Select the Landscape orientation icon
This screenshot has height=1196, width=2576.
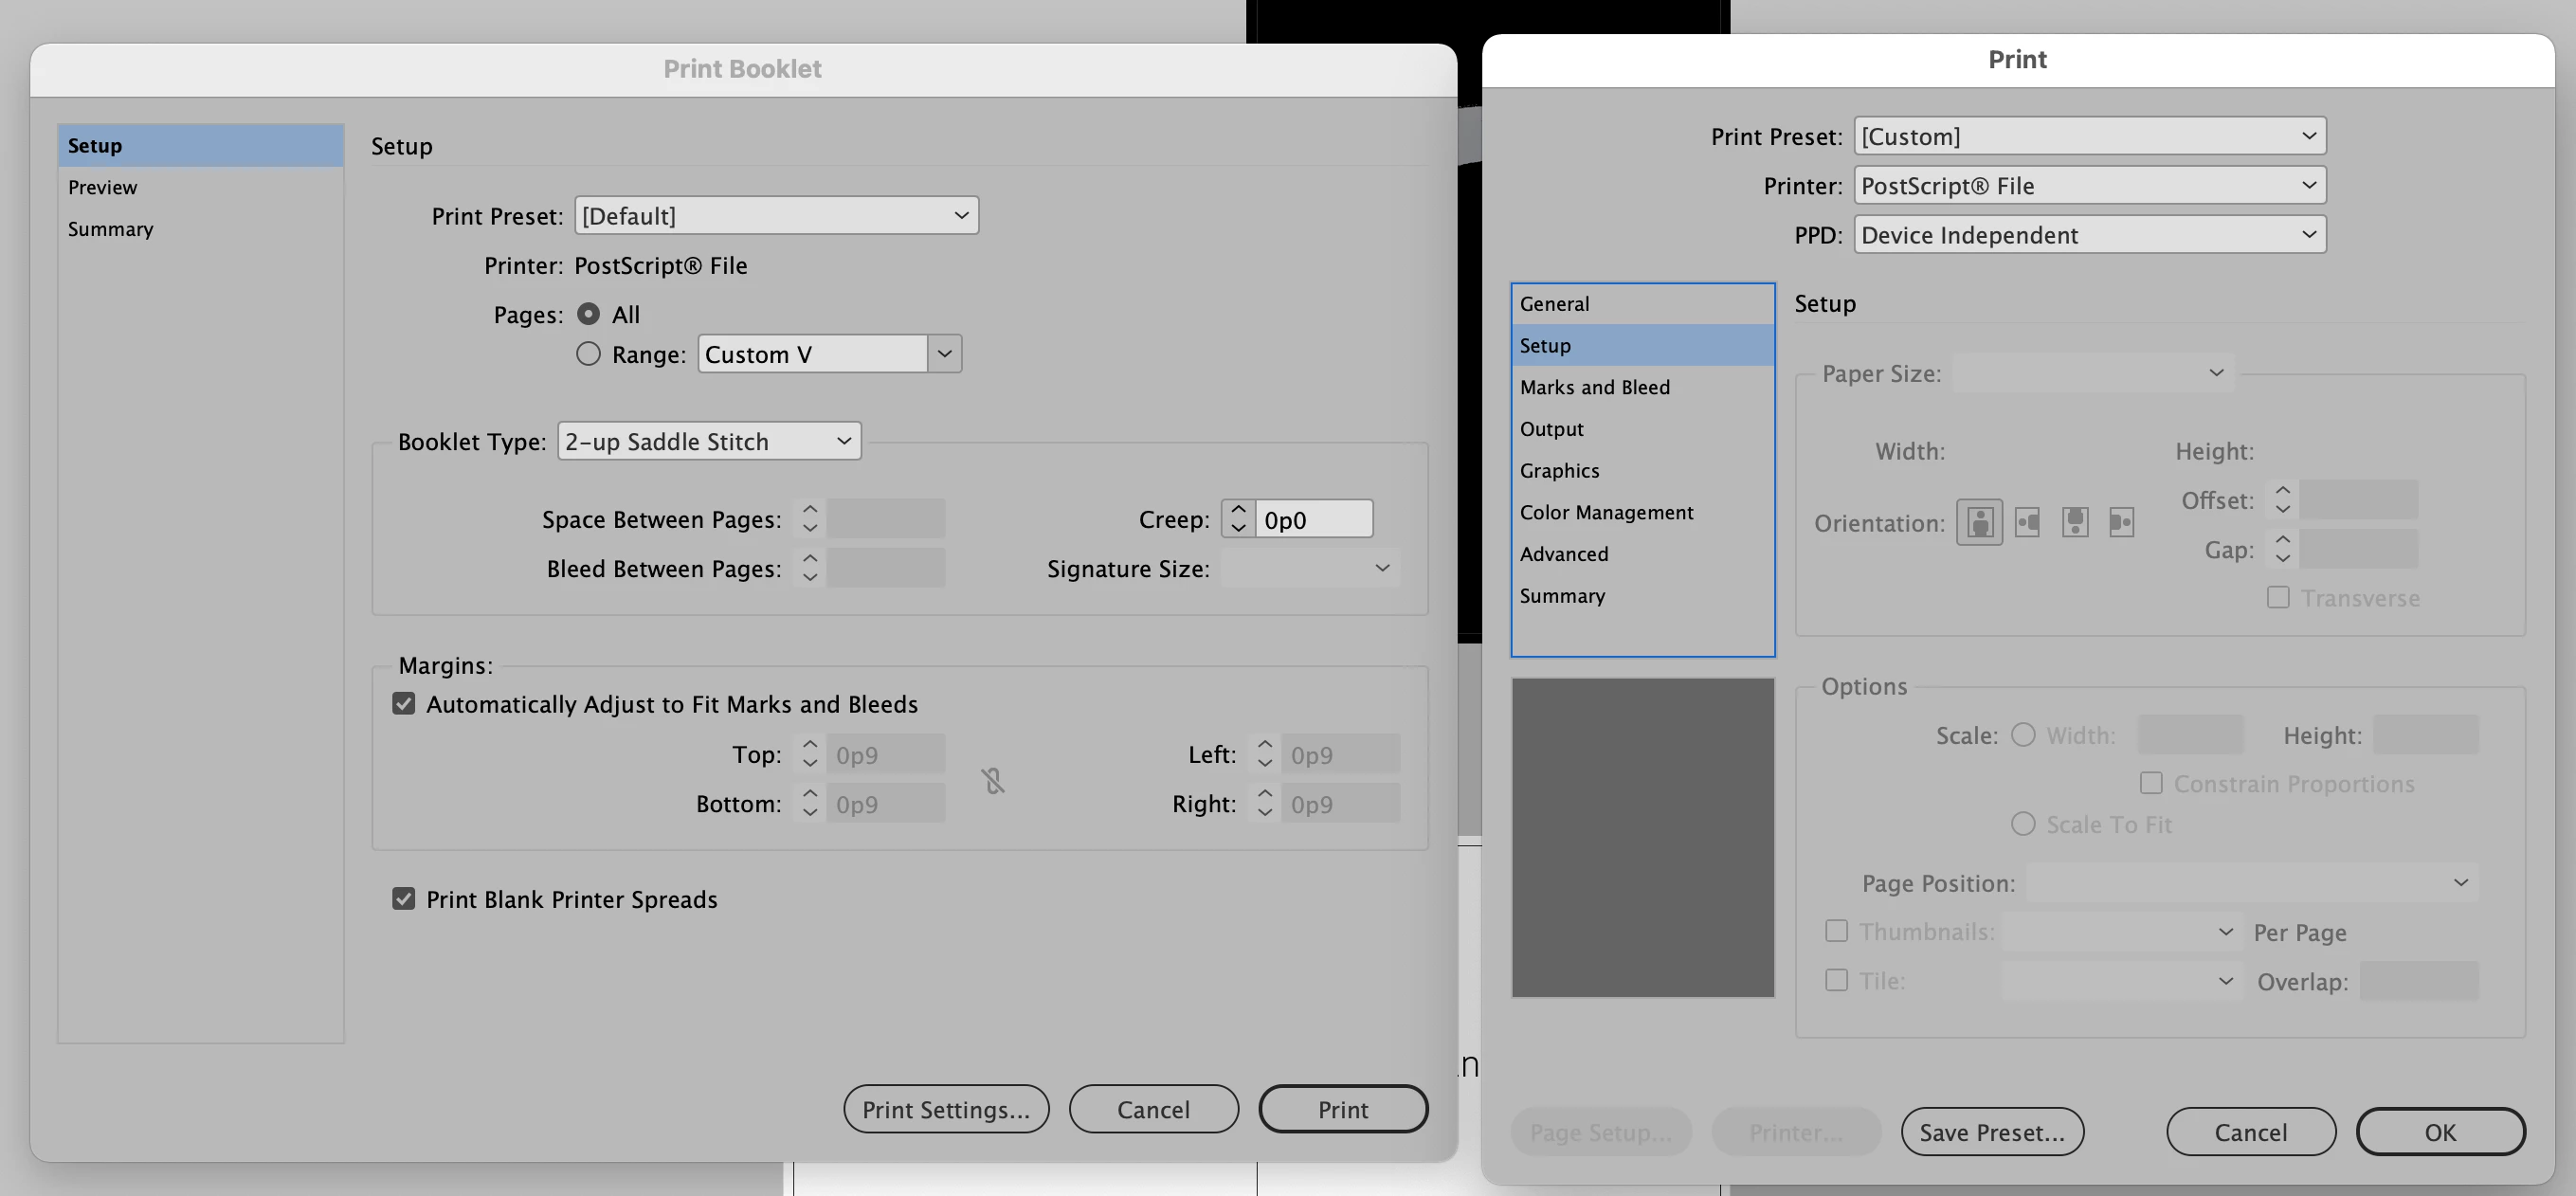2027,522
